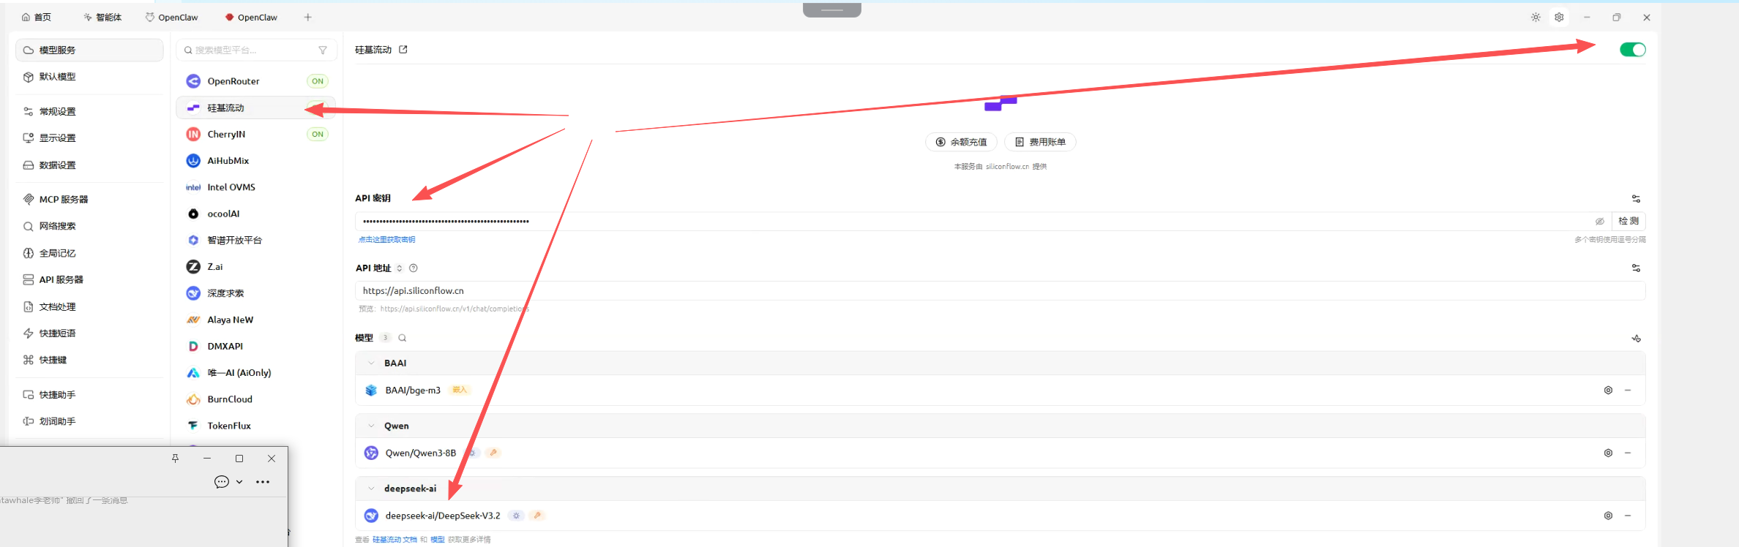Select 深度求索 provider

tap(256, 293)
